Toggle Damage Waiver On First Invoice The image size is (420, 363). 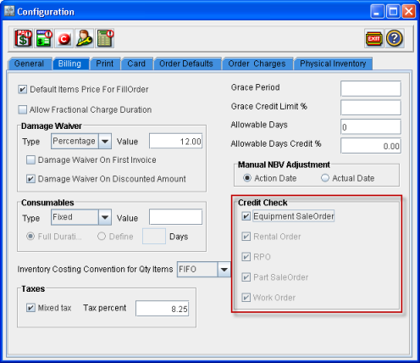(x=30, y=160)
